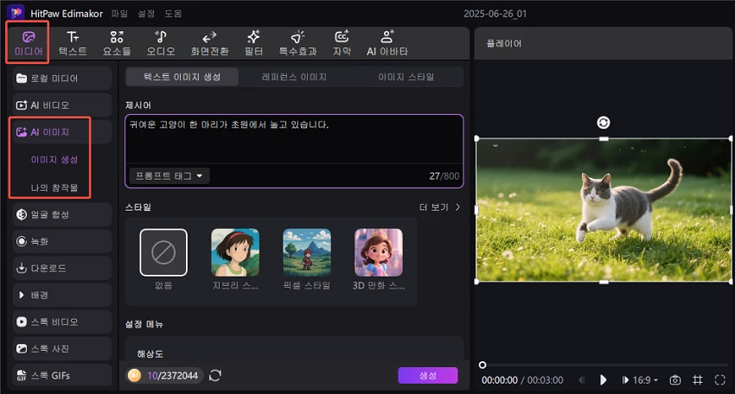
Task: Switch to 레퍼런스 이미지 tab
Action: pos(294,77)
